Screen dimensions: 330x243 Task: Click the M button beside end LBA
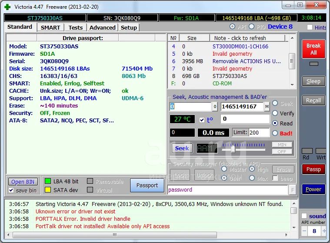coord(267,107)
